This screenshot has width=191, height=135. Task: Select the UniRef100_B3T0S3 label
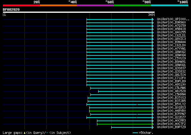coord(171,98)
